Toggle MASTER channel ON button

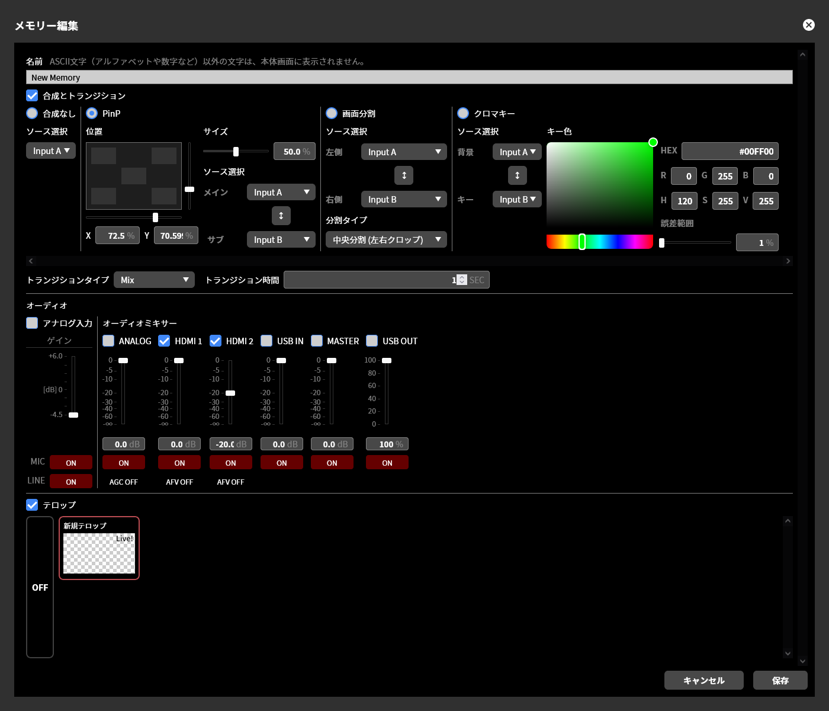click(332, 462)
